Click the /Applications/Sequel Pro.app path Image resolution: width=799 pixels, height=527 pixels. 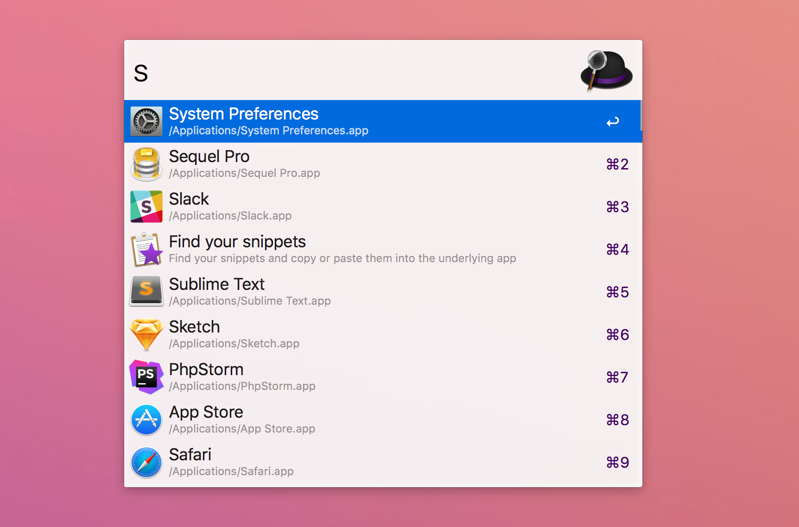pyautogui.click(x=245, y=173)
